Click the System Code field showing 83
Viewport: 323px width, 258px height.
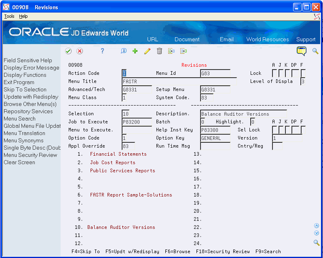(207, 98)
